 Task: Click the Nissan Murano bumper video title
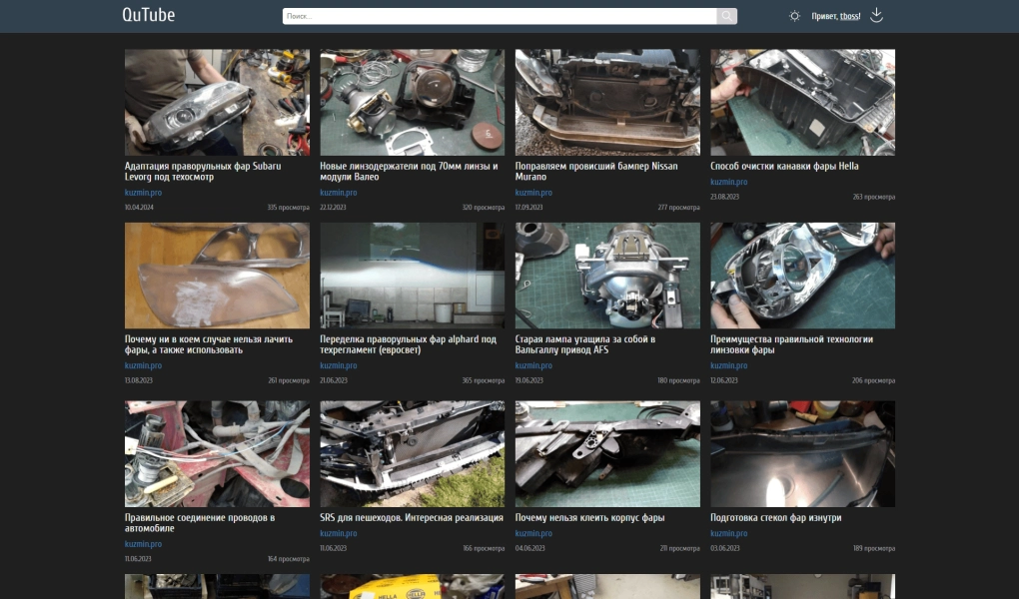coord(595,171)
